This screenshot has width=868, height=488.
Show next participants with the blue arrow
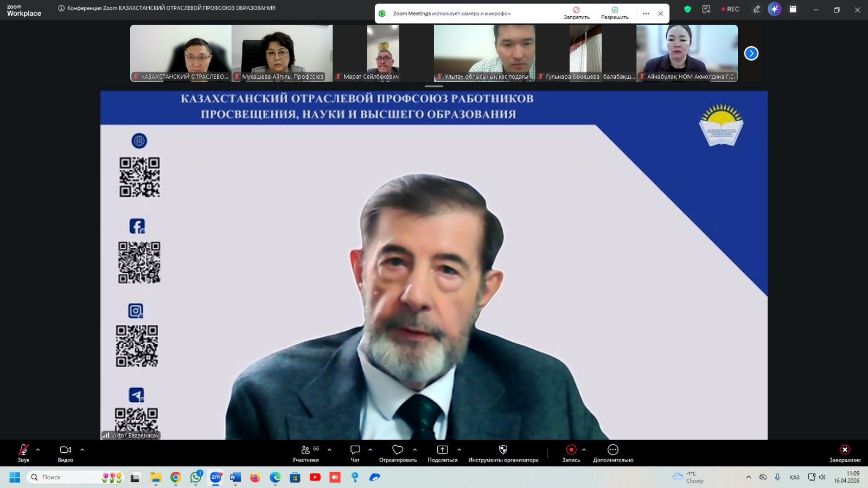click(751, 53)
